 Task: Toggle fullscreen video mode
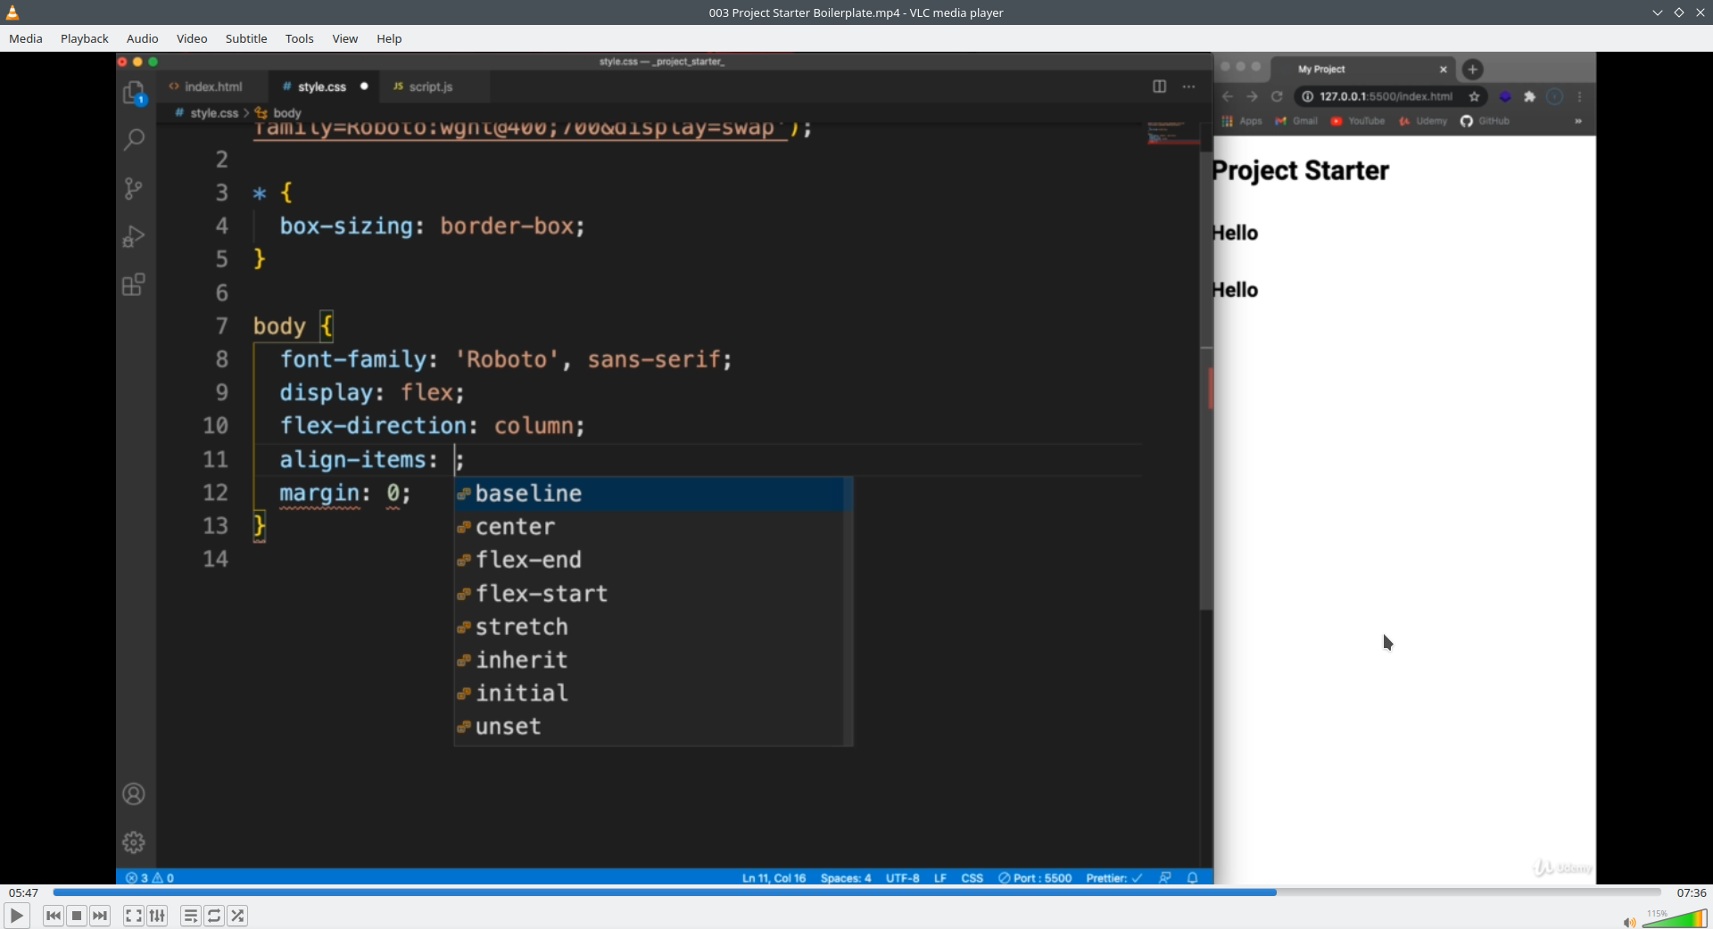(133, 916)
